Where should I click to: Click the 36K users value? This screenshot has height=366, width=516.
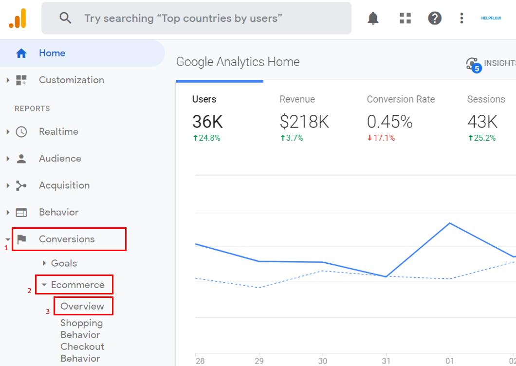(x=208, y=122)
